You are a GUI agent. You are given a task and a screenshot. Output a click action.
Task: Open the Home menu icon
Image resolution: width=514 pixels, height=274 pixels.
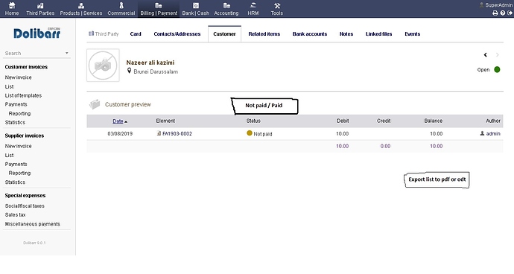click(x=12, y=5)
